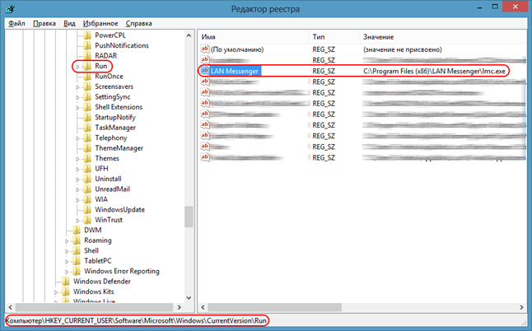This screenshot has width=532, height=331.
Task: Click the WIA folder icon
Action: [87, 199]
